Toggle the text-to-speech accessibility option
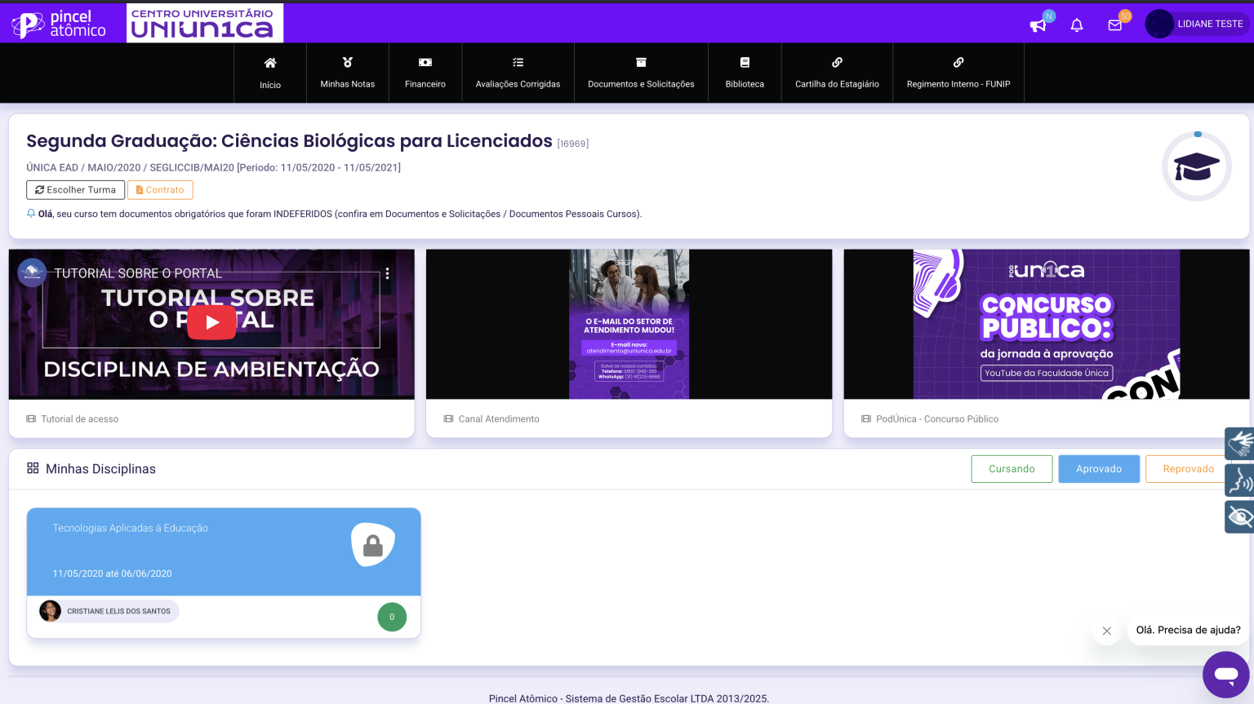 point(1239,480)
